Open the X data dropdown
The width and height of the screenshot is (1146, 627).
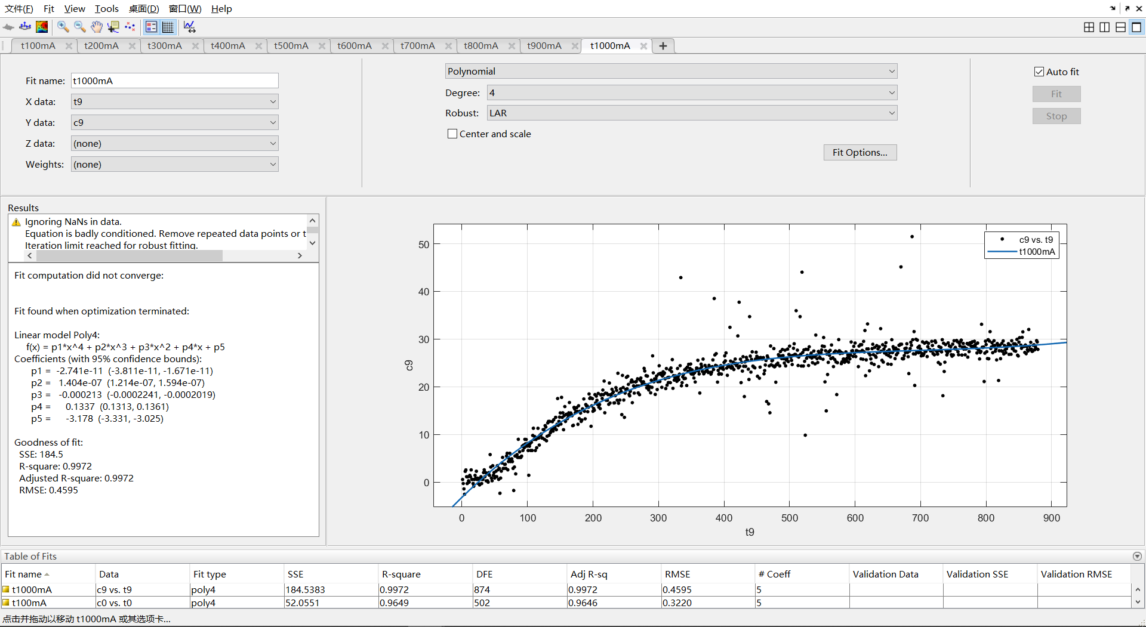tap(175, 101)
